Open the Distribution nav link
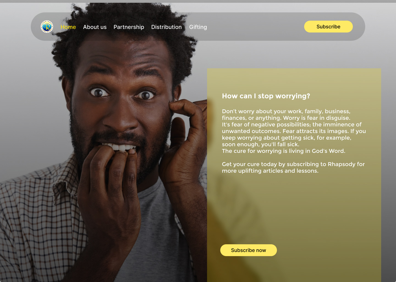The height and width of the screenshot is (282, 396). [x=166, y=27]
